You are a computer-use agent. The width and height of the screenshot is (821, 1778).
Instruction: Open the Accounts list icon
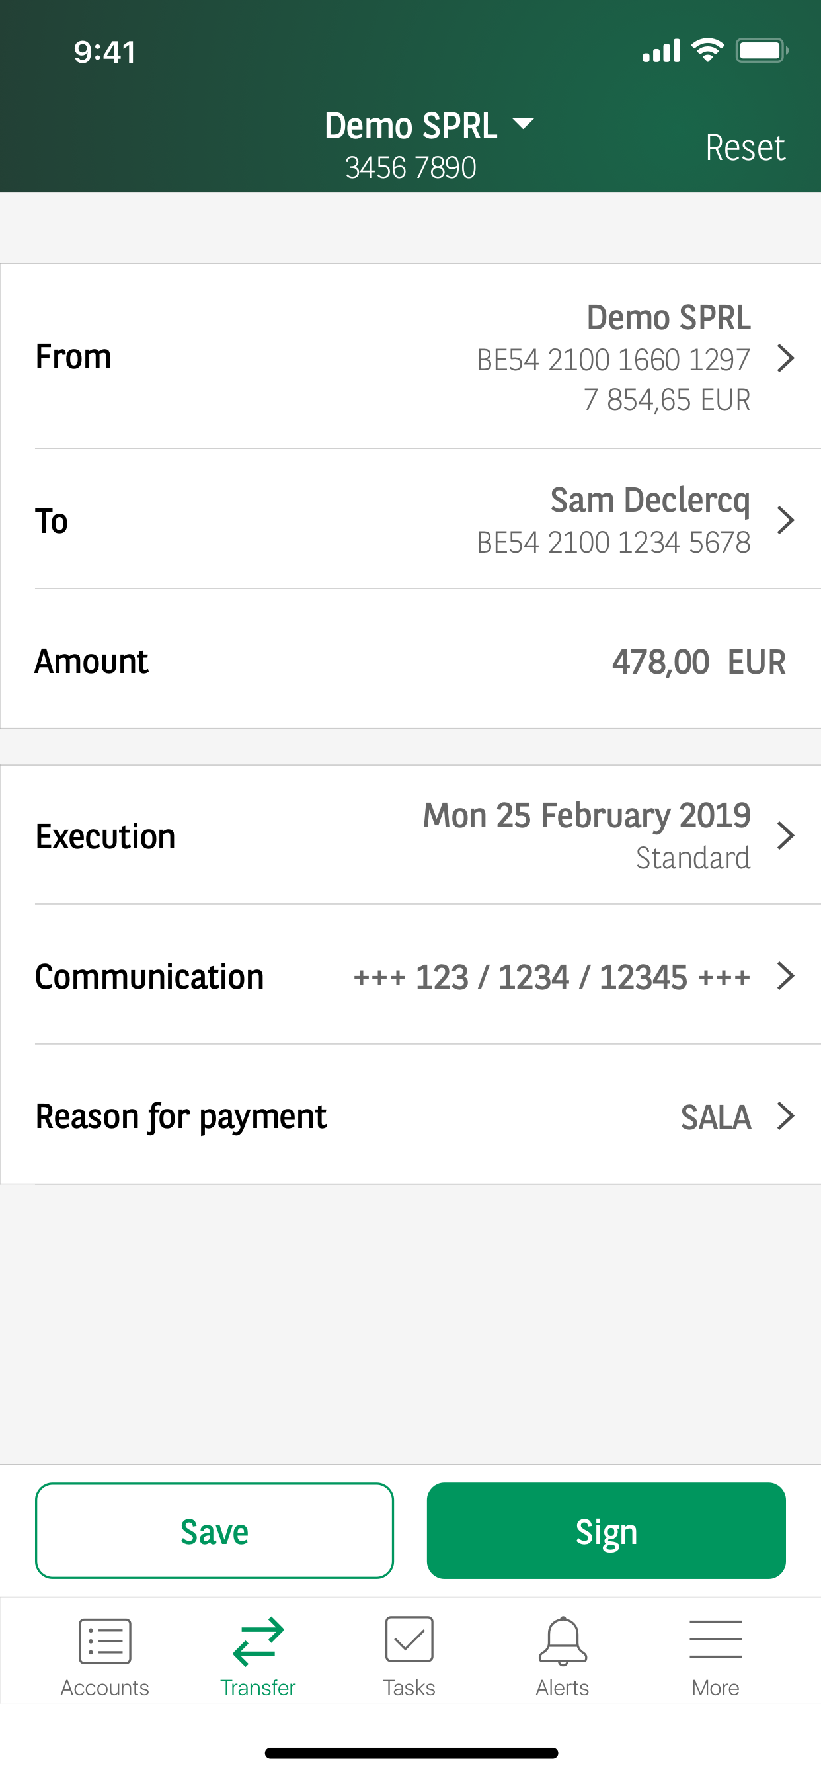click(x=105, y=1640)
